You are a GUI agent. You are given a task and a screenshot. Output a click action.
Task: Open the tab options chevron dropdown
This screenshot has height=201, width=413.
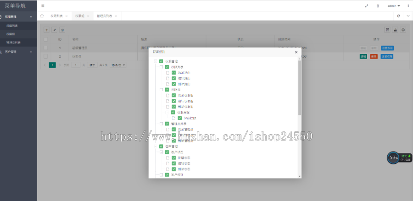[x=408, y=16]
